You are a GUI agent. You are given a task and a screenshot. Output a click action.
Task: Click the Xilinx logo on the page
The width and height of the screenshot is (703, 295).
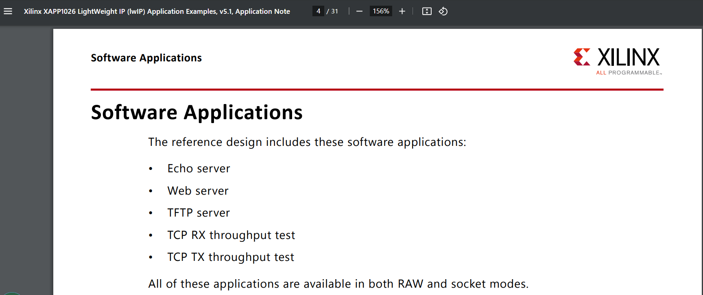[x=618, y=61]
